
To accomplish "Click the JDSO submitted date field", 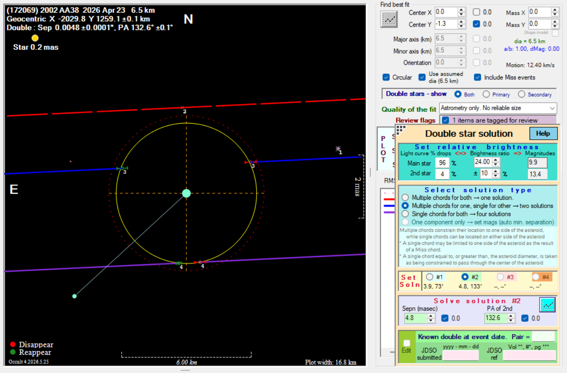I will coord(461,355).
